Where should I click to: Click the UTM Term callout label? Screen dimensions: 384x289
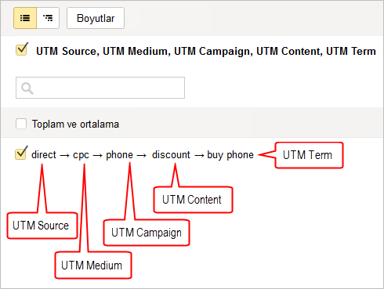click(x=307, y=155)
